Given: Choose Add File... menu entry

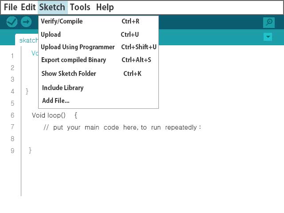Looking at the screenshot, I should 99,101.
